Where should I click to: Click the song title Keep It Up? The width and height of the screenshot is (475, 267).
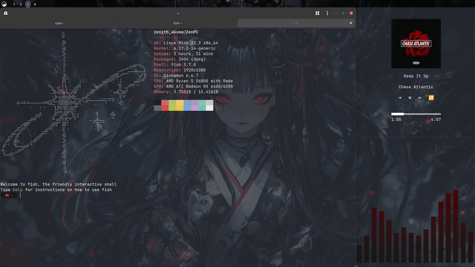click(416, 76)
